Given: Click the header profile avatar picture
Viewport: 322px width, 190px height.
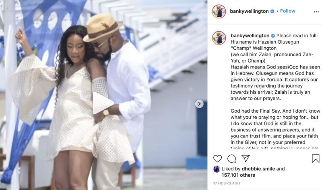Looking at the screenshot, I should 219,12.
